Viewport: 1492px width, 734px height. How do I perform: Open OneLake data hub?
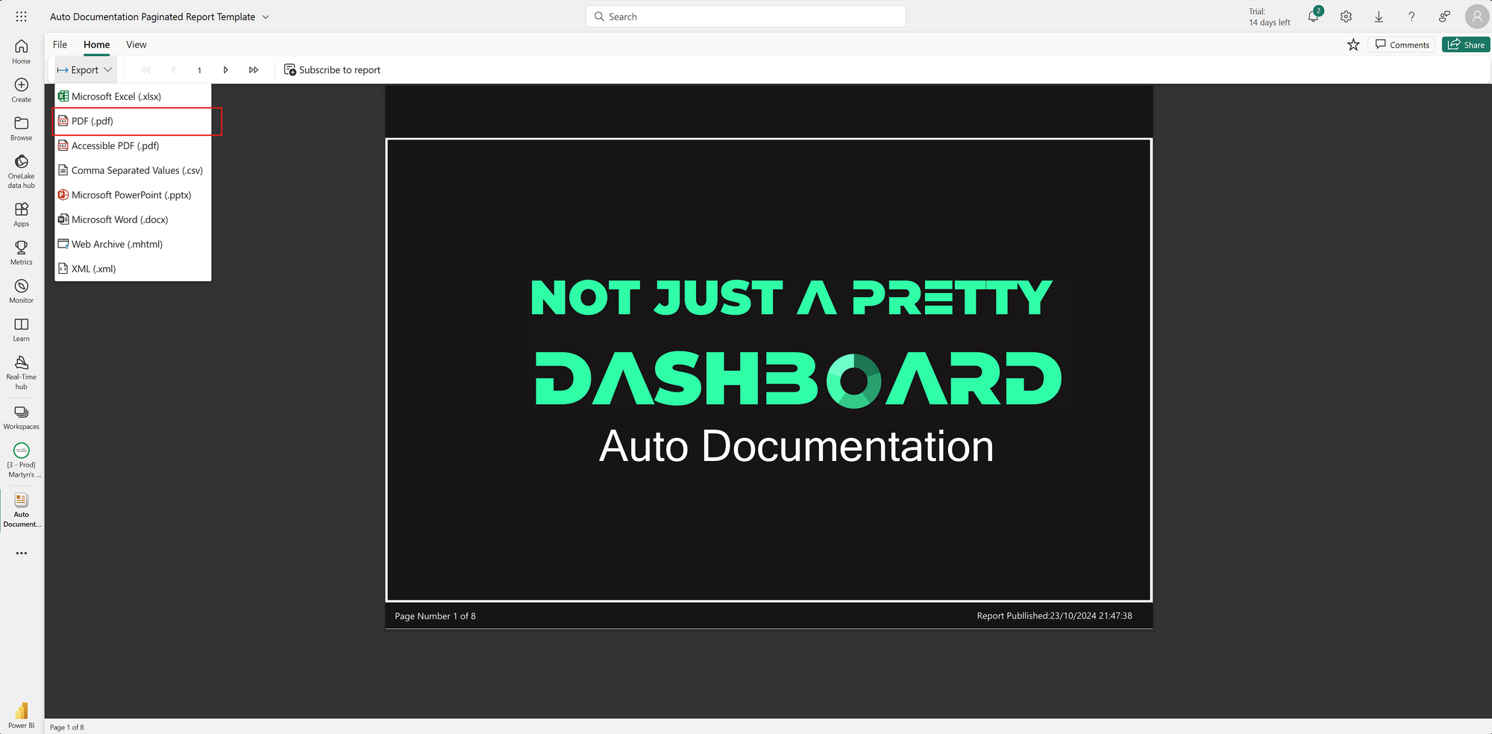(x=21, y=171)
